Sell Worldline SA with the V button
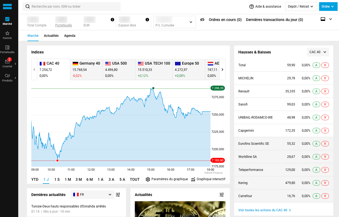 click(325, 157)
